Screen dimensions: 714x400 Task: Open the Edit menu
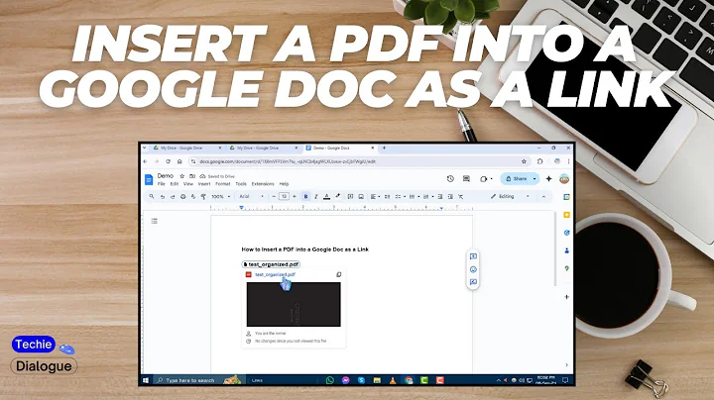click(x=175, y=184)
